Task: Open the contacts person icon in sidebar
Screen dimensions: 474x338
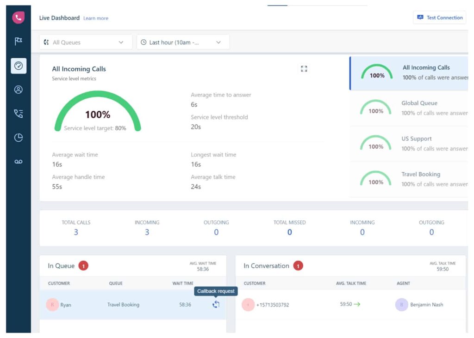Action: [x=18, y=90]
